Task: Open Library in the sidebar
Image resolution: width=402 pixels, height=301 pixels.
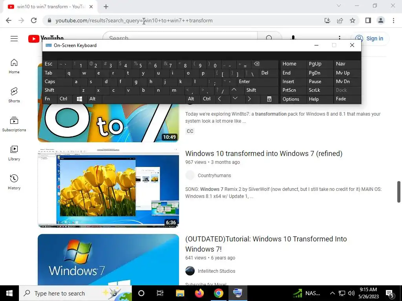Action: [14, 153]
